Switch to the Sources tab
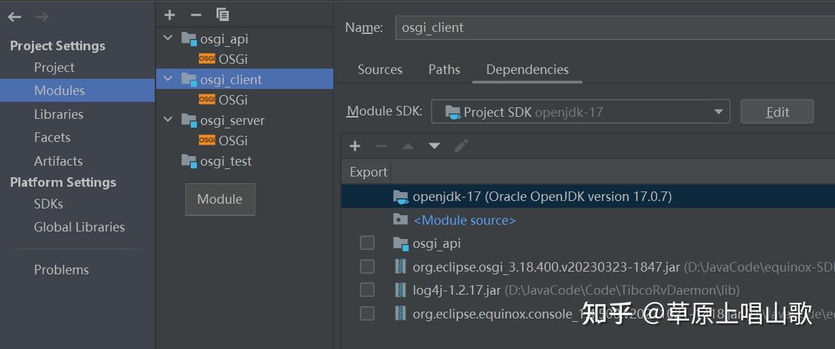The height and width of the screenshot is (349, 835). pyautogui.click(x=380, y=70)
